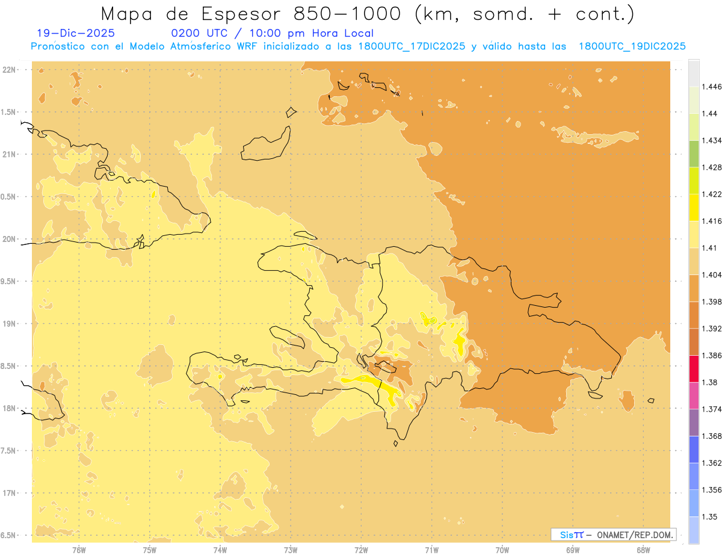
Task: Pick the green colorbar segment between 1.428 and 1.434
Action: (694, 153)
